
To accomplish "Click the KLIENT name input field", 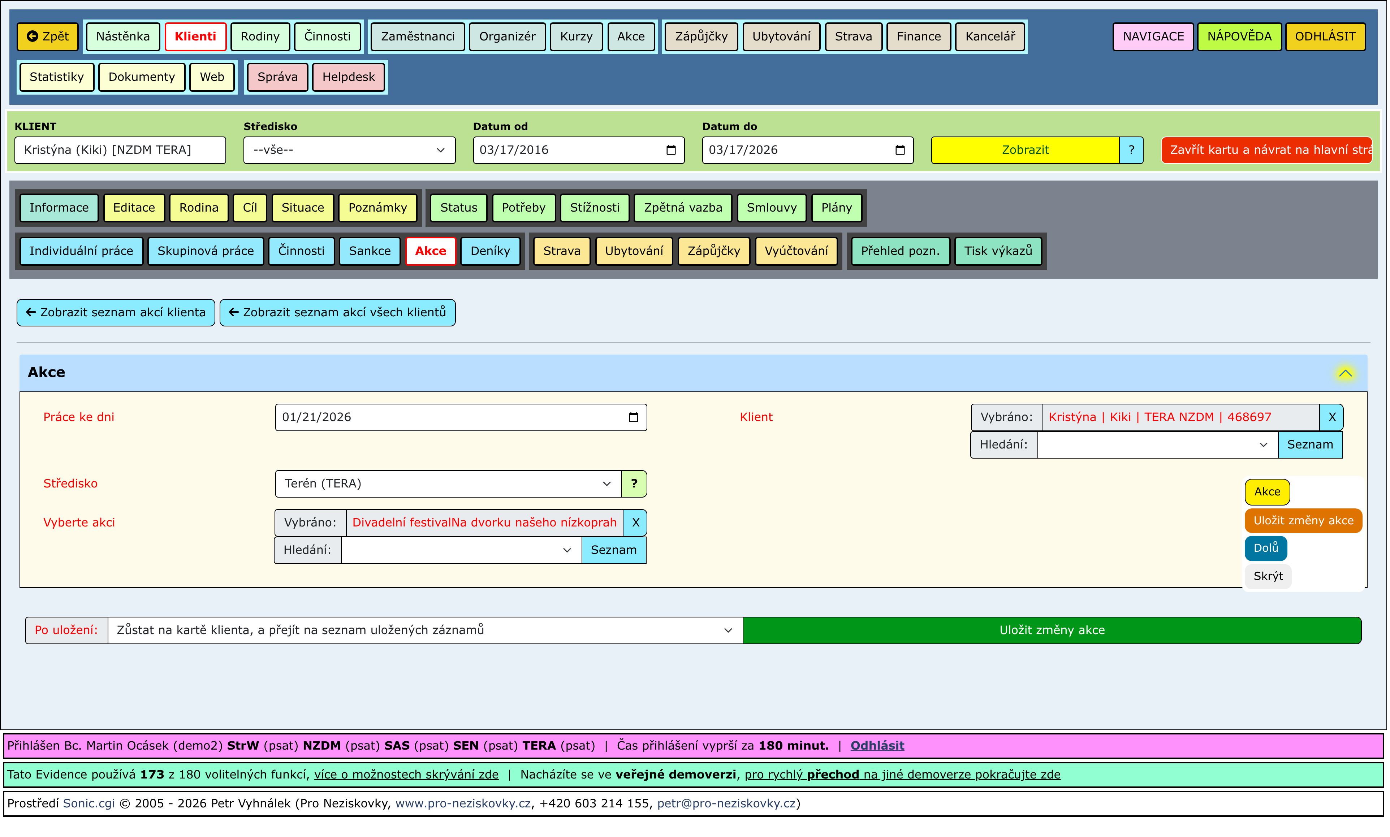I will pos(120,150).
